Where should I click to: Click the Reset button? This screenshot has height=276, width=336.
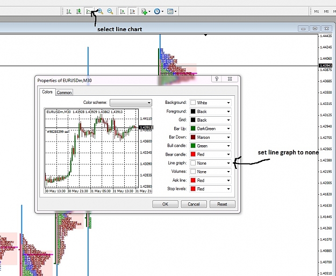pyautogui.click(x=222, y=204)
